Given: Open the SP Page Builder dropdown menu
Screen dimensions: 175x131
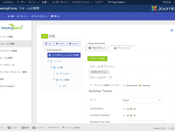Looking at the screenshot, I should click(x=117, y=2).
